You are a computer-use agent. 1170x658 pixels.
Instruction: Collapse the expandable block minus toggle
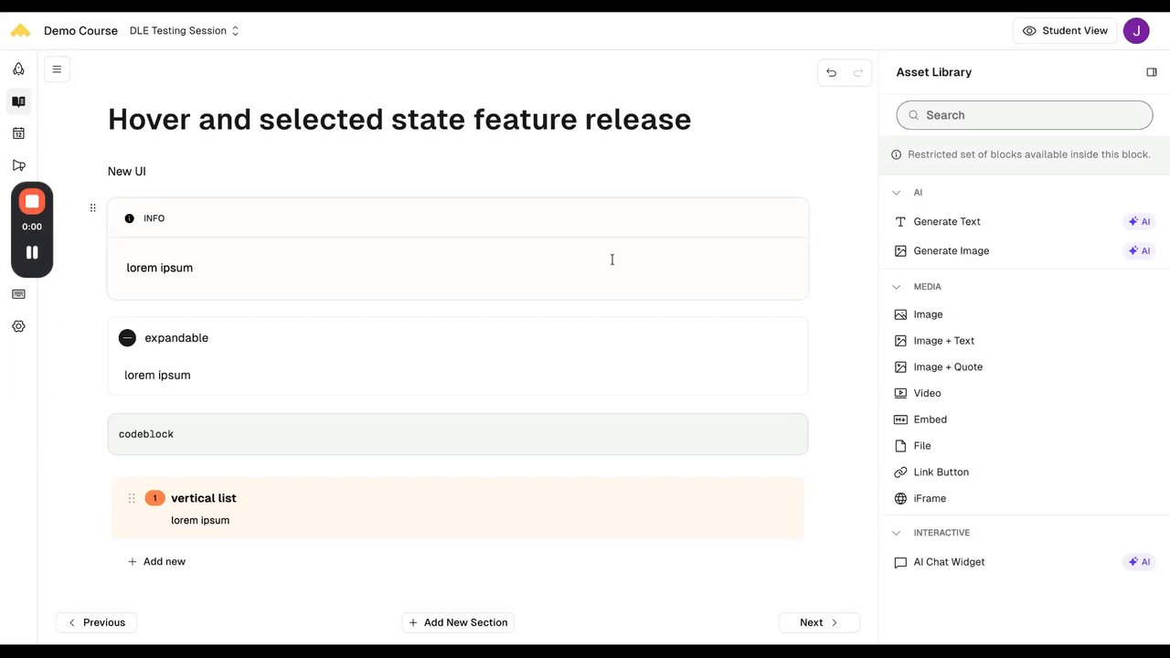pos(127,338)
